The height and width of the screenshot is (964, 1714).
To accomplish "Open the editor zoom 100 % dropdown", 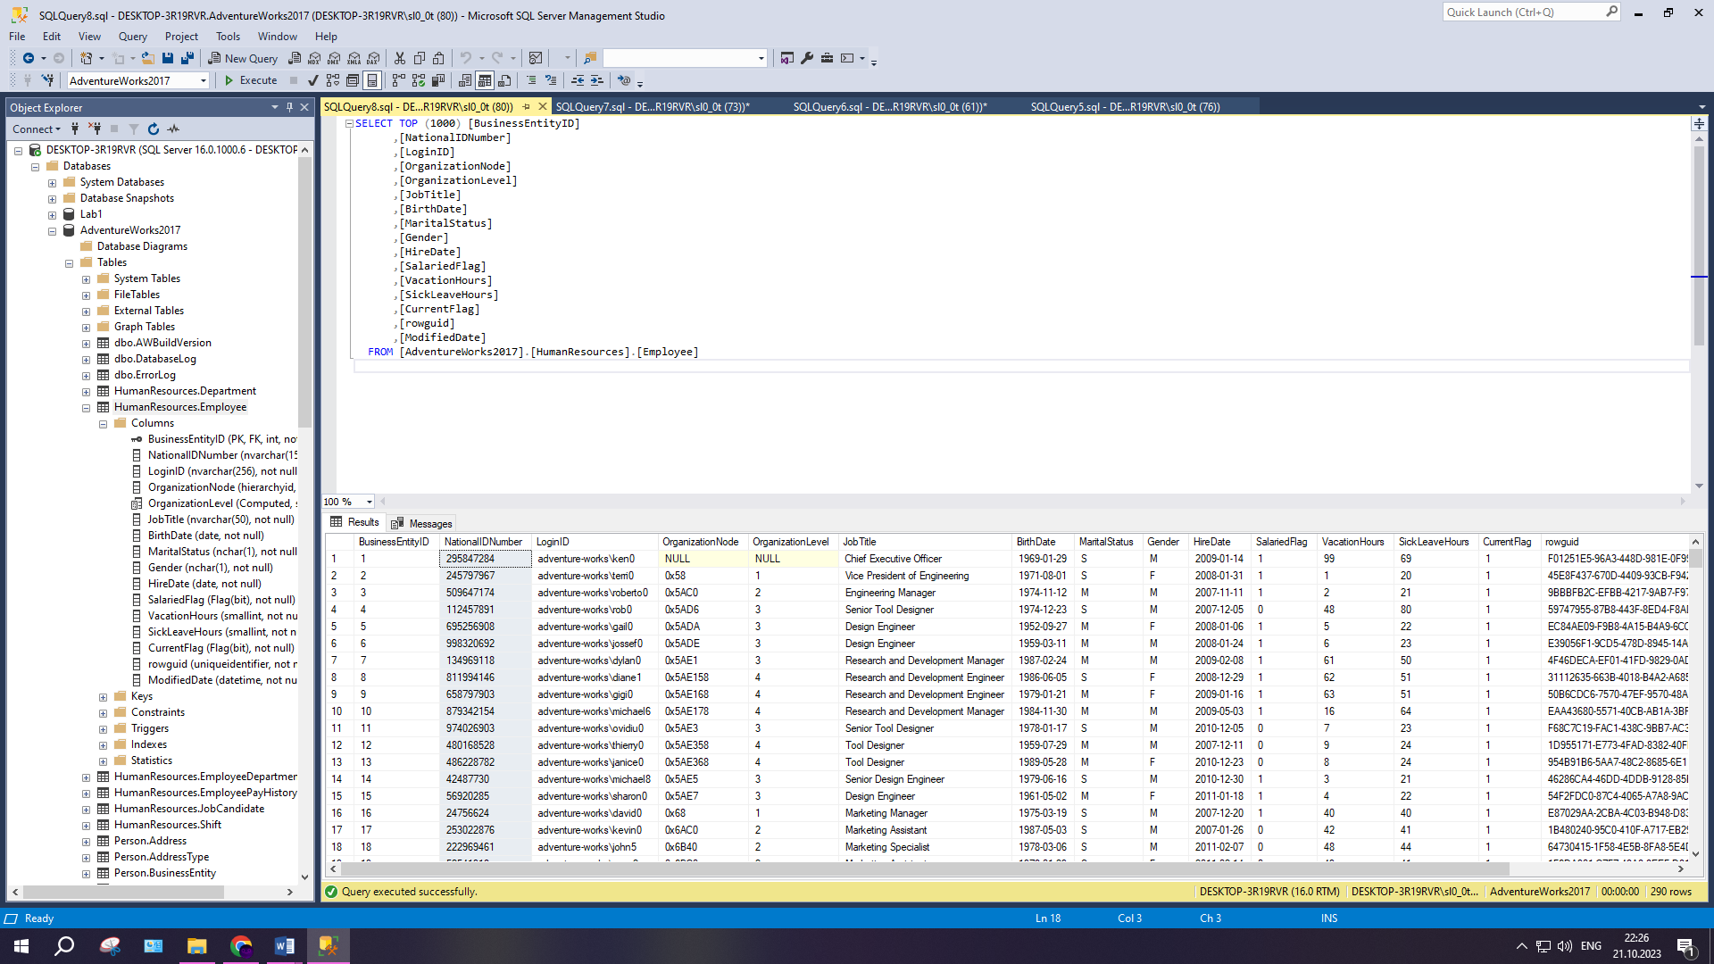I will [x=370, y=503].
